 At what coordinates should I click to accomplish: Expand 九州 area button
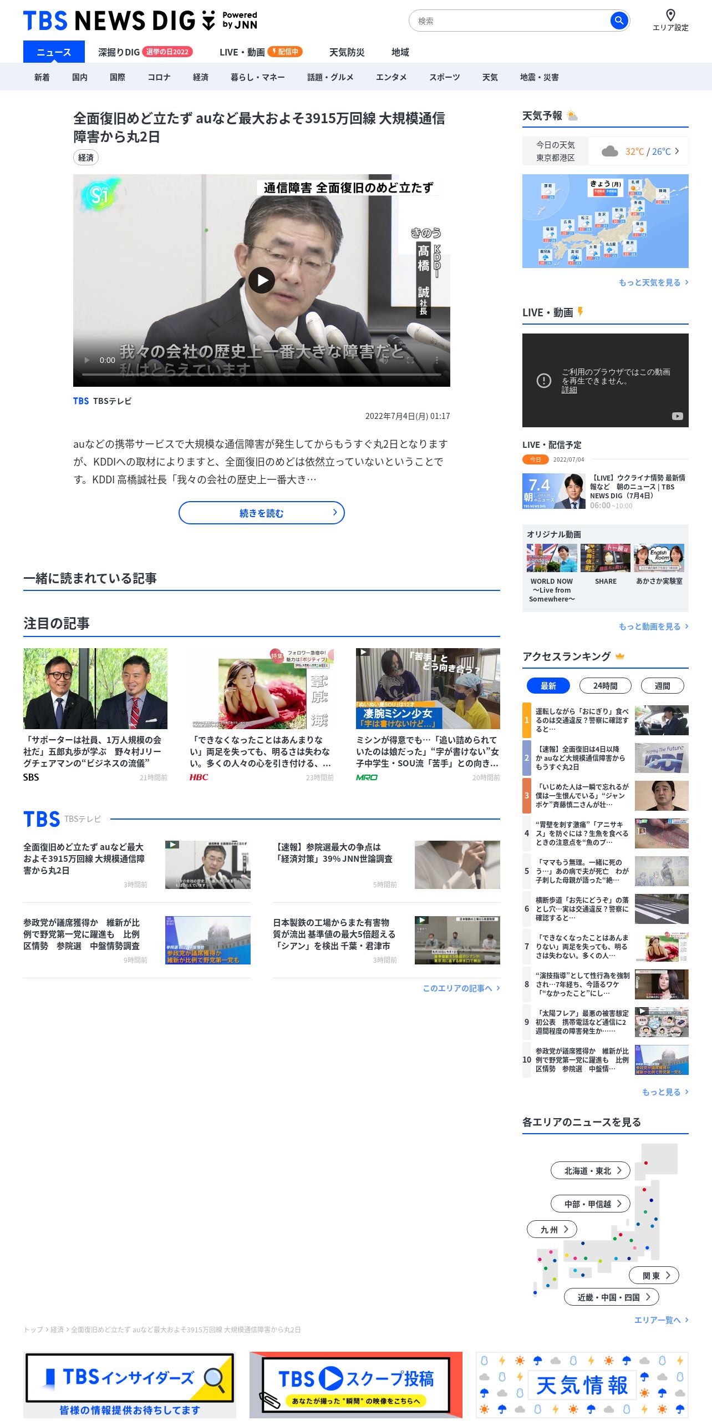click(x=552, y=1230)
